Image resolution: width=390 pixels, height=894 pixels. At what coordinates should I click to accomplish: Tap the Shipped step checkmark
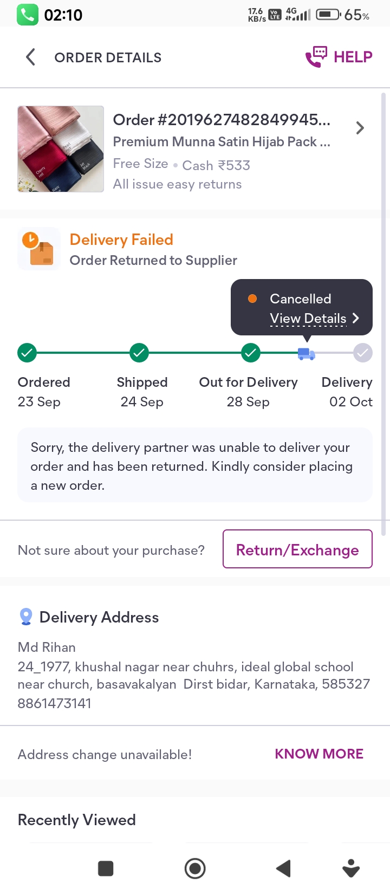click(139, 353)
